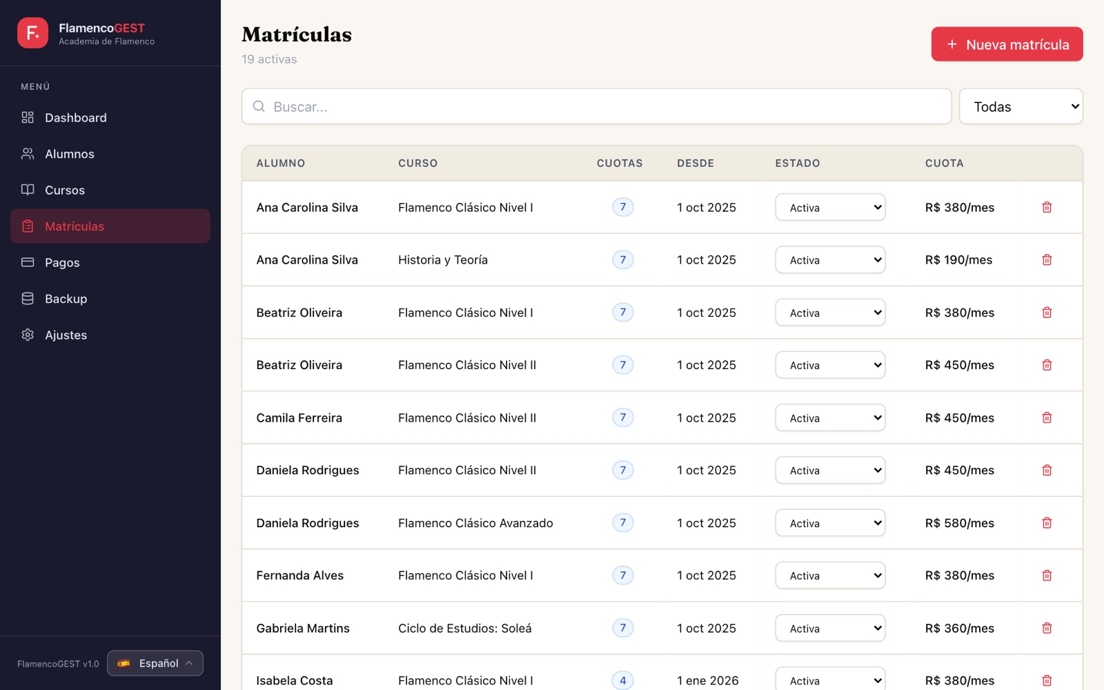
Task: Delete Beatriz Oliveira's Flamenco Clásico Nivel I enrollment
Action: coord(1047,313)
